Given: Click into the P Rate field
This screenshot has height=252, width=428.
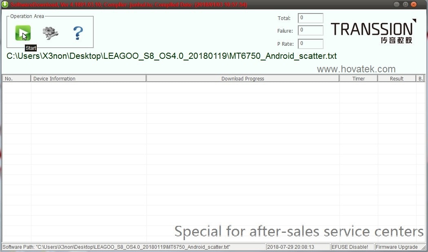Looking at the screenshot, I should click(x=310, y=44).
